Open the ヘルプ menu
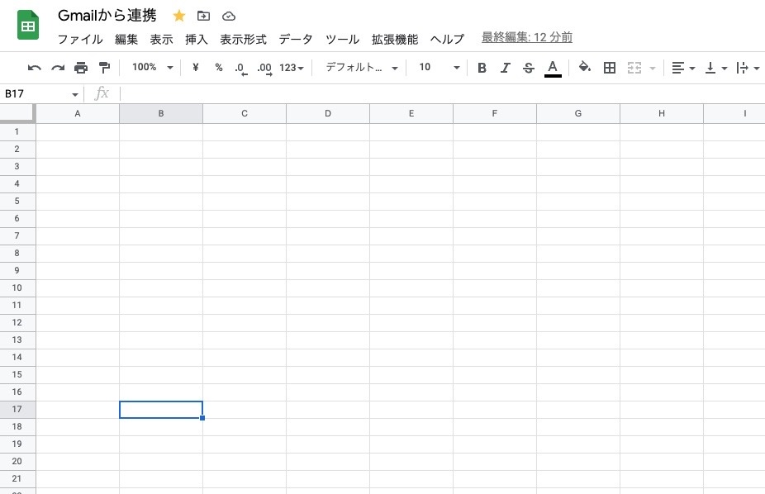 [x=448, y=39]
